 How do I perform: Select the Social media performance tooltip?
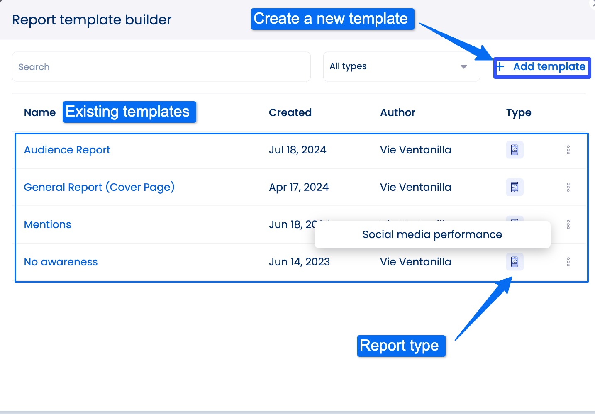[x=432, y=234]
